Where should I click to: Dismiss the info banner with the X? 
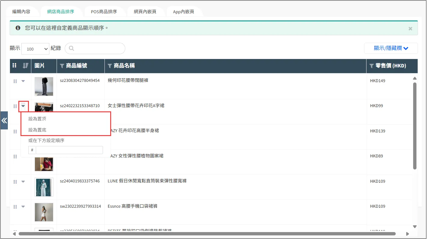coord(410,29)
